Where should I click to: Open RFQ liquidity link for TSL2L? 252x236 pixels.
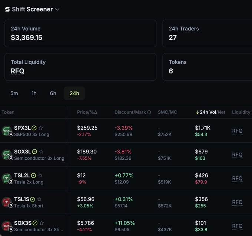[237, 179]
